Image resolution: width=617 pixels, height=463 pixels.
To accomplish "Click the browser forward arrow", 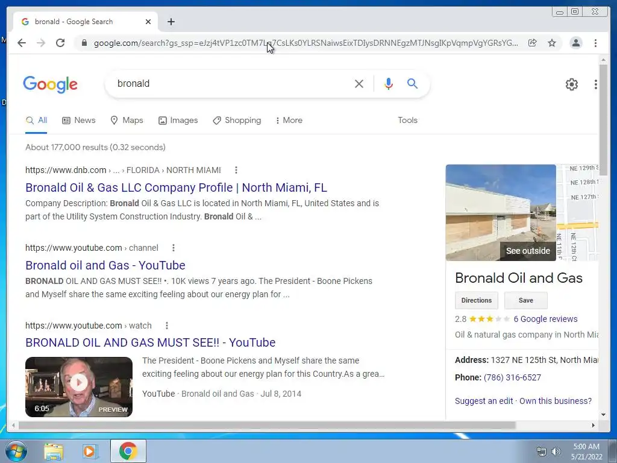I will (x=41, y=43).
